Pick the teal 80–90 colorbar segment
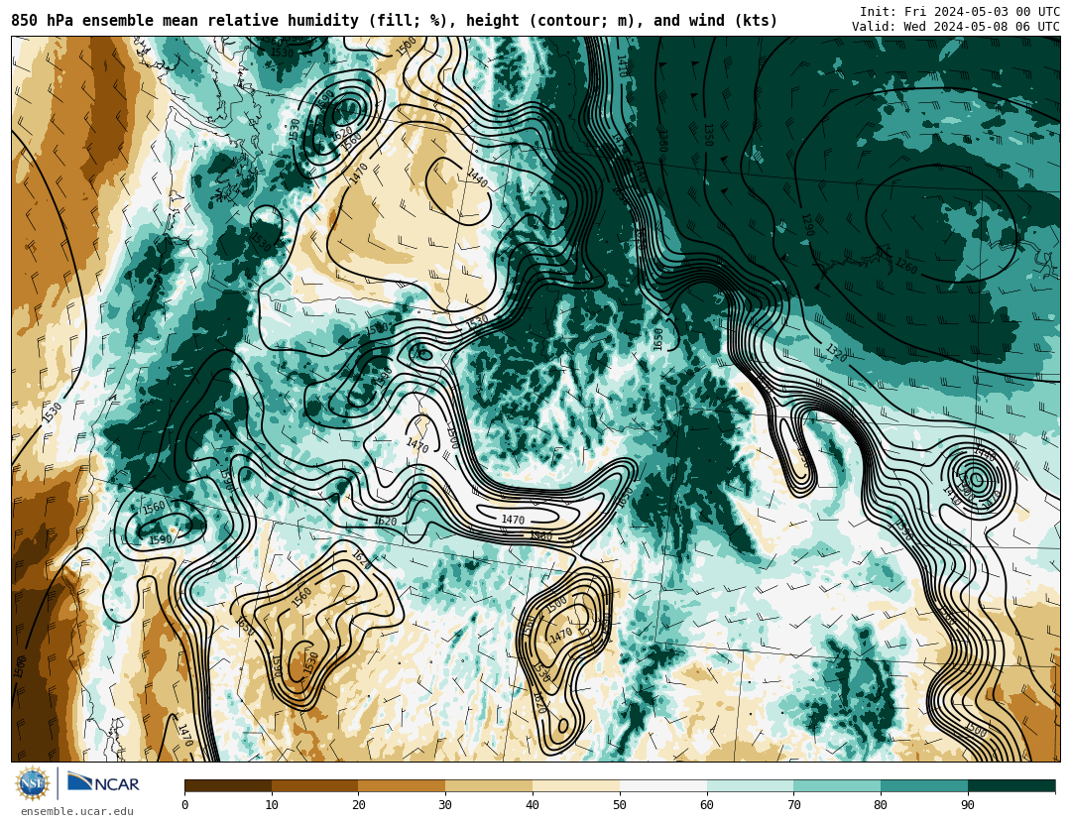The image size is (1071, 824). point(924,786)
